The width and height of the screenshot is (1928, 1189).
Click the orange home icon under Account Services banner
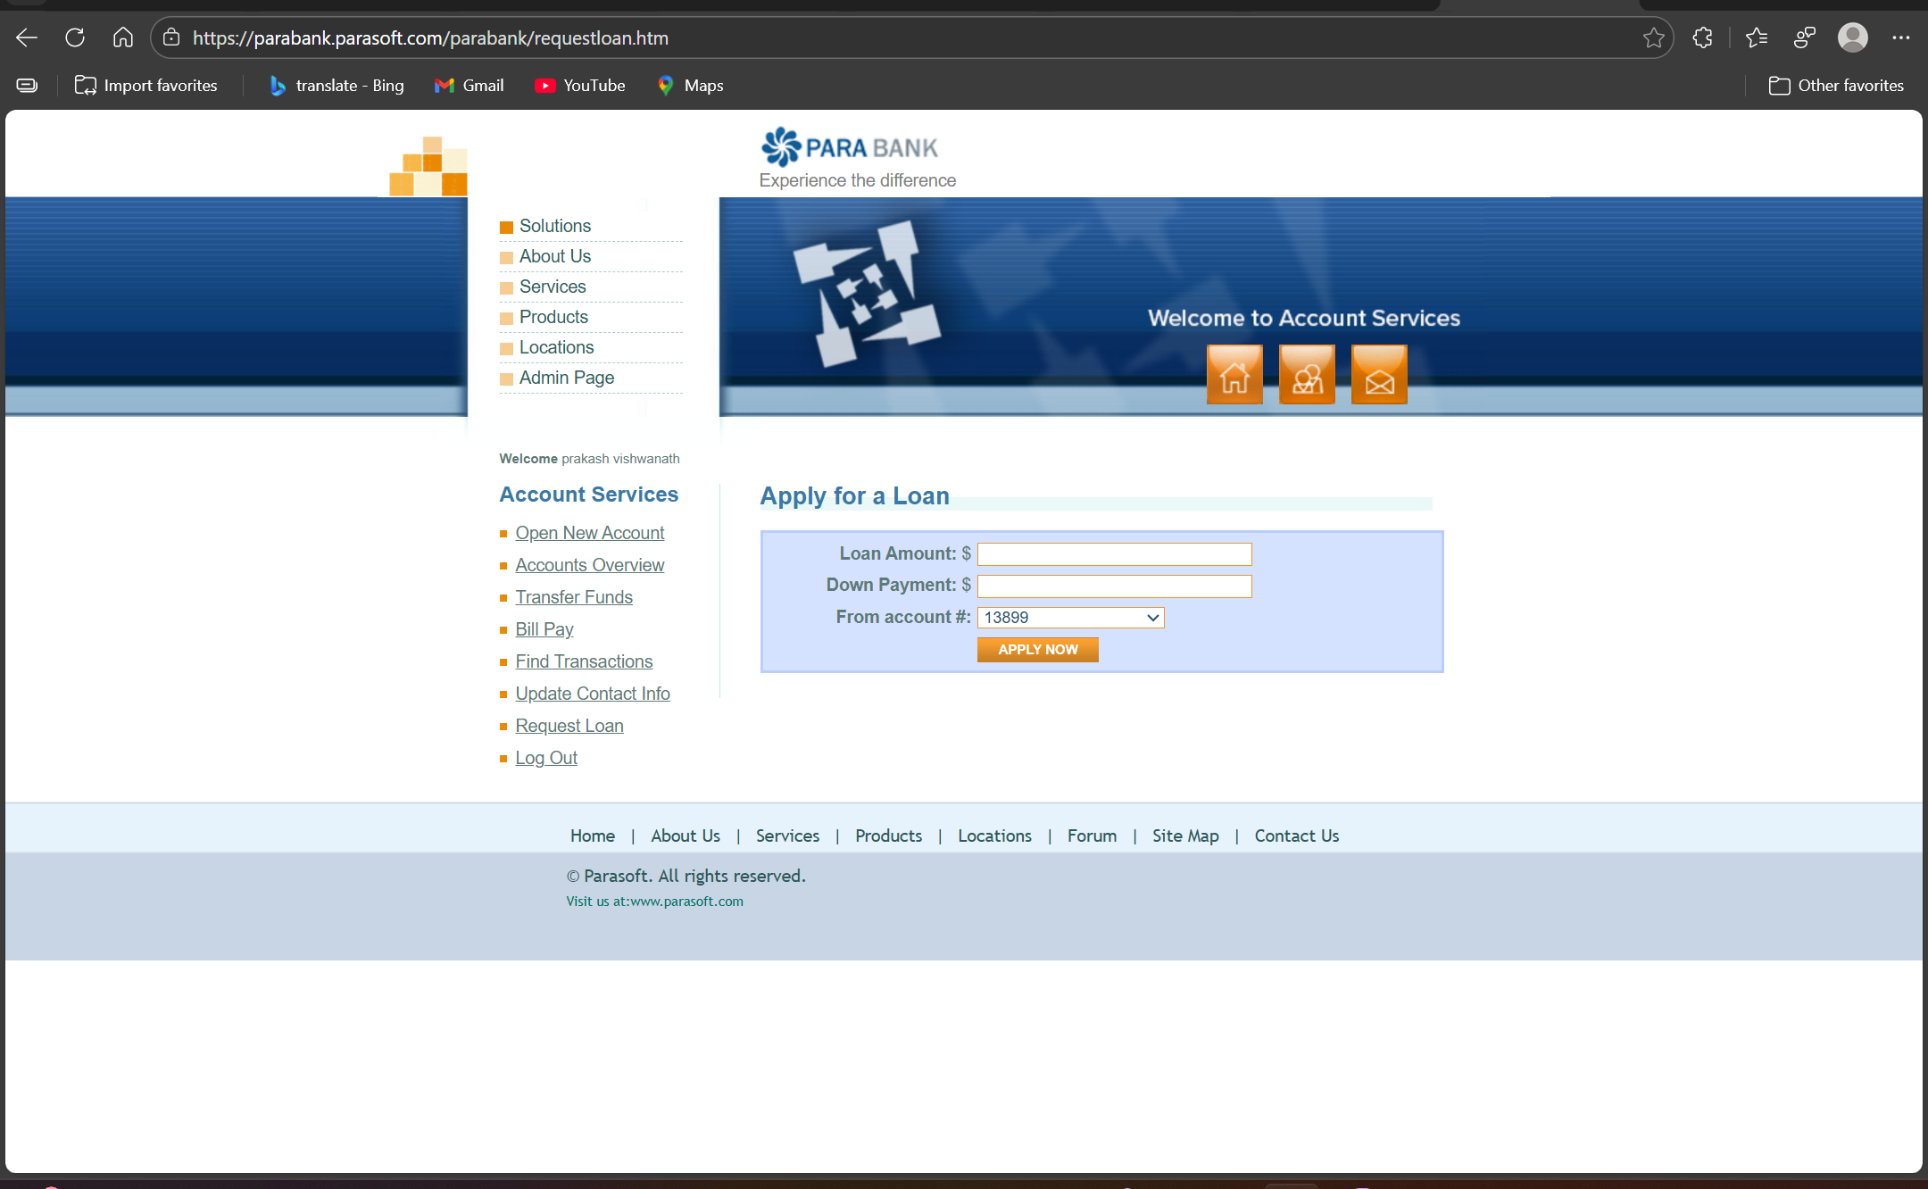1234,374
